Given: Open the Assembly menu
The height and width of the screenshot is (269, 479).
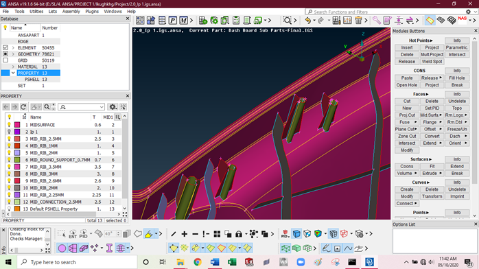Looking at the screenshot, I should [71, 11].
